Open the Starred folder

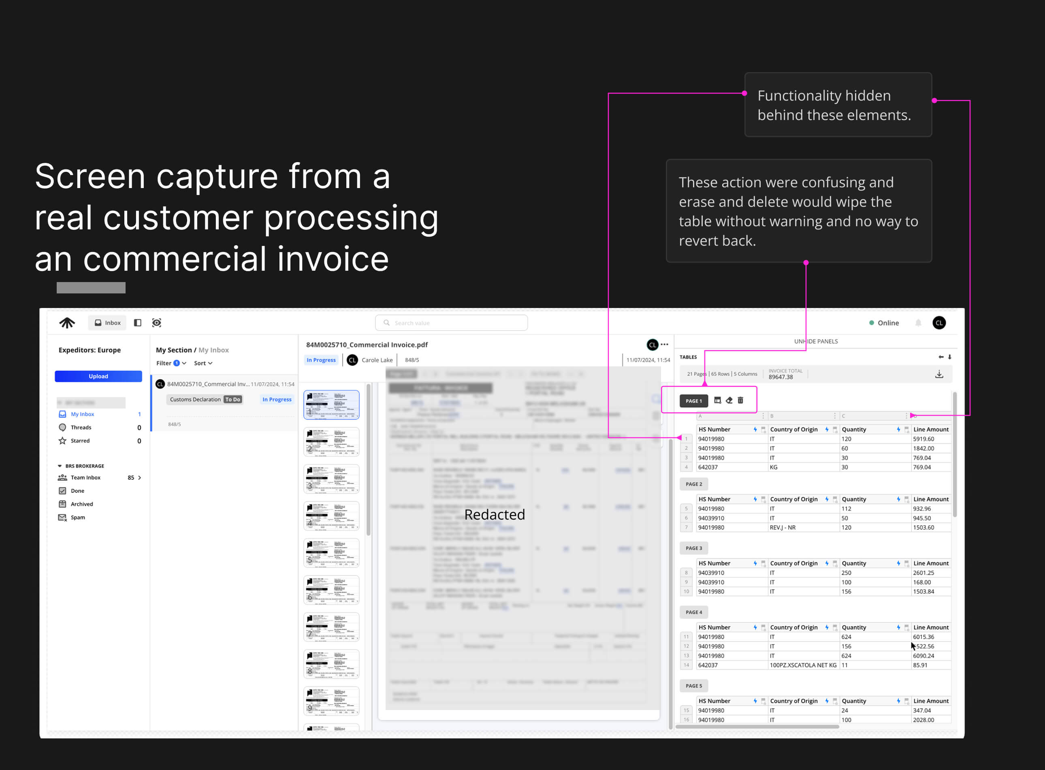coord(80,441)
